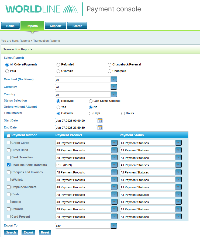Toggle the select-all Payment Method header checkbox

[9, 135]
